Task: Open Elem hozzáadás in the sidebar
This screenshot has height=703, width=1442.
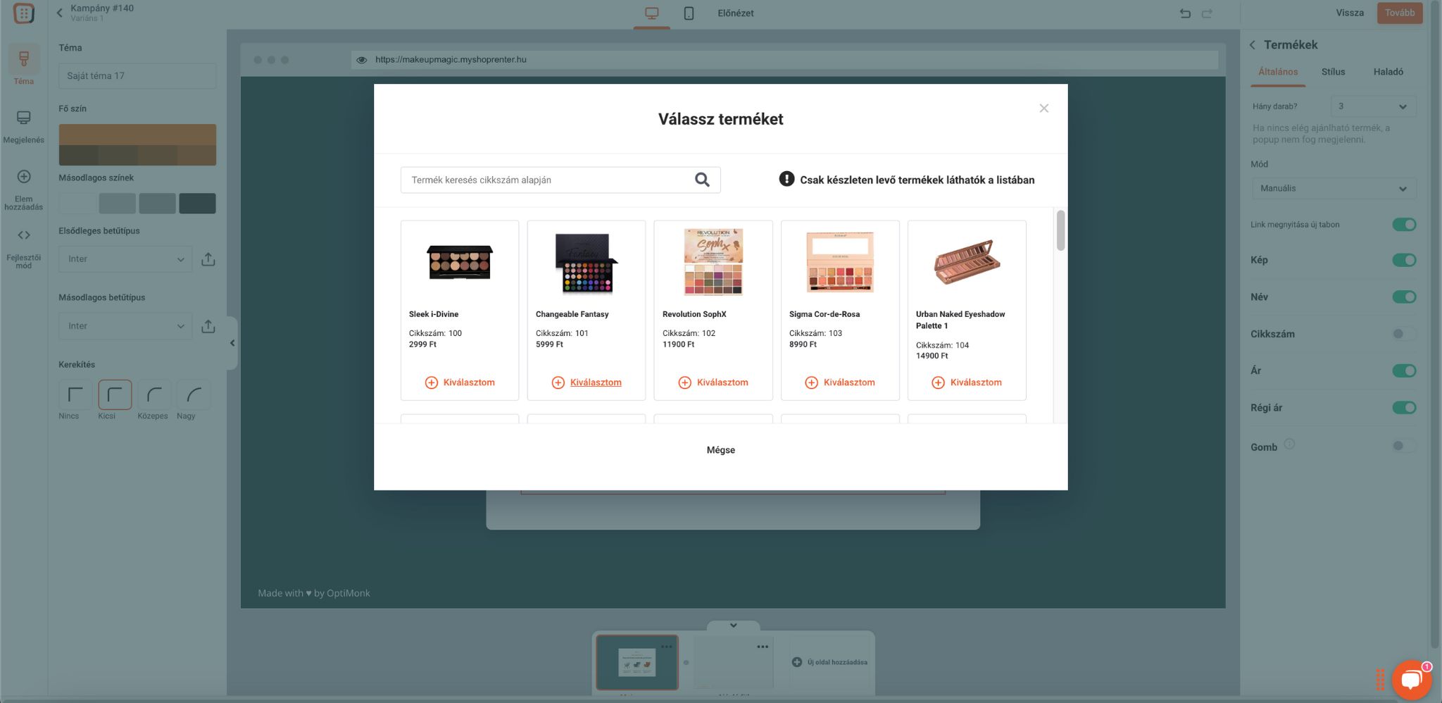Action: pos(23,189)
